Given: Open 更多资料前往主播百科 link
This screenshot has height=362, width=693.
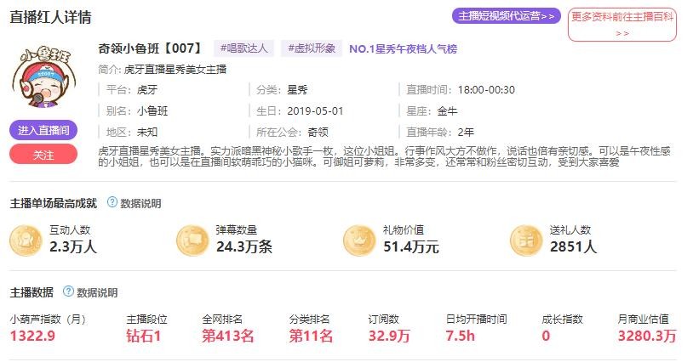Looking at the screenshot, I should (x=621, y=24).
